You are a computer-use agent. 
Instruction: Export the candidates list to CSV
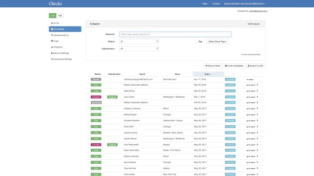[256, 66]
